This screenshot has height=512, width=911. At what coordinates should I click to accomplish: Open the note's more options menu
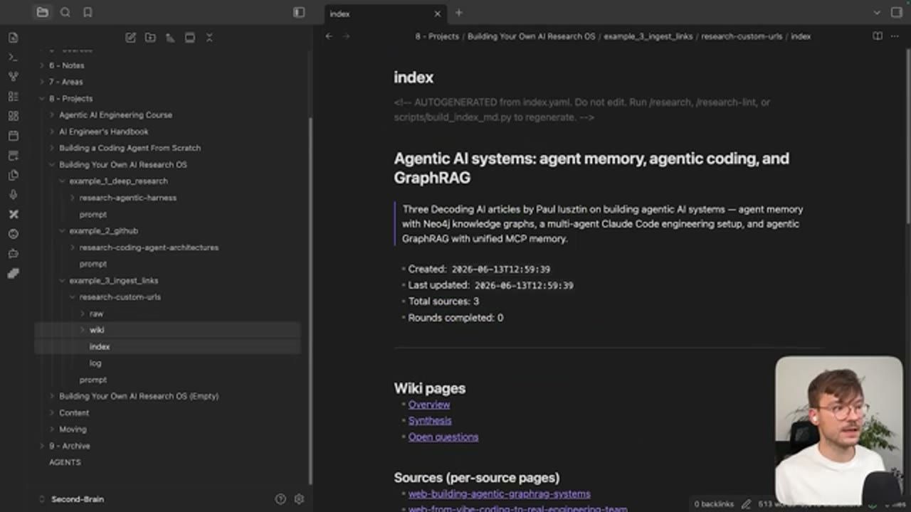click(x=895, y=36)
